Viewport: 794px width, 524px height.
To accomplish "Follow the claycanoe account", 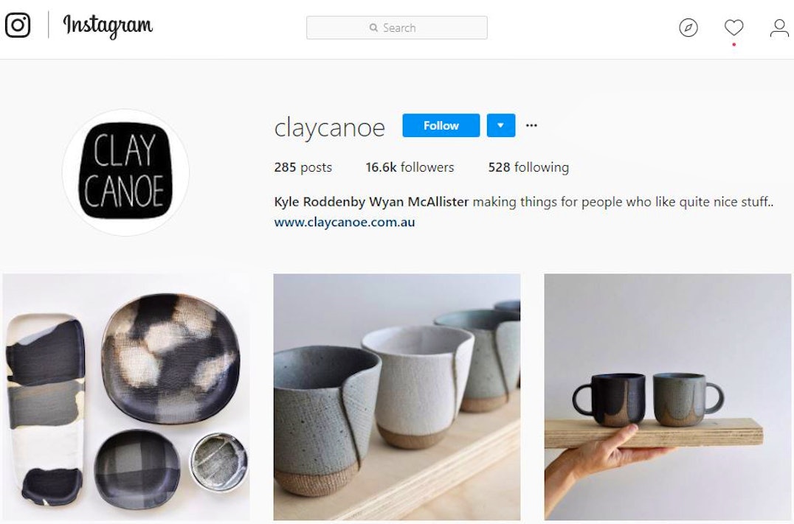I will pyautogui.click(x=441, y=125).
